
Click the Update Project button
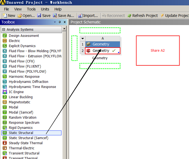(175, 16)
